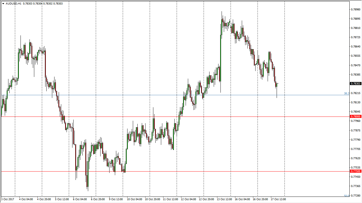
Task: Select the 12 Oct 04:00 time marker
Action: [x=188, y=199]
